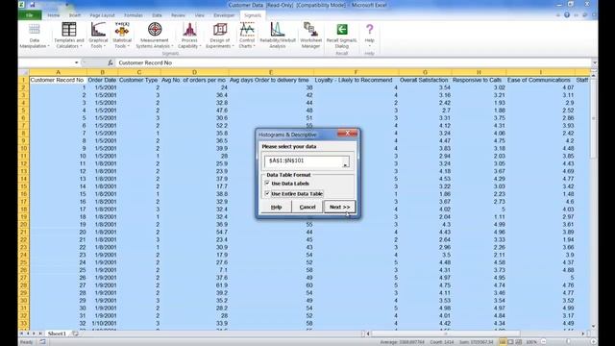Click the Order Date header cell
Screen dimensions: 615x346
(103, 80)
